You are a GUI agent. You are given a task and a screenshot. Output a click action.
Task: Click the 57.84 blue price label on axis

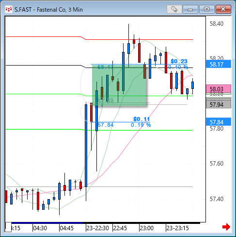[219, 122]
